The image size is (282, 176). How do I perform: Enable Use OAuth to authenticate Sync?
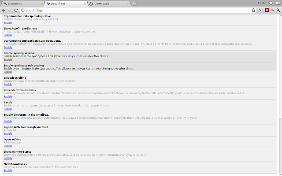coord(8,48)
